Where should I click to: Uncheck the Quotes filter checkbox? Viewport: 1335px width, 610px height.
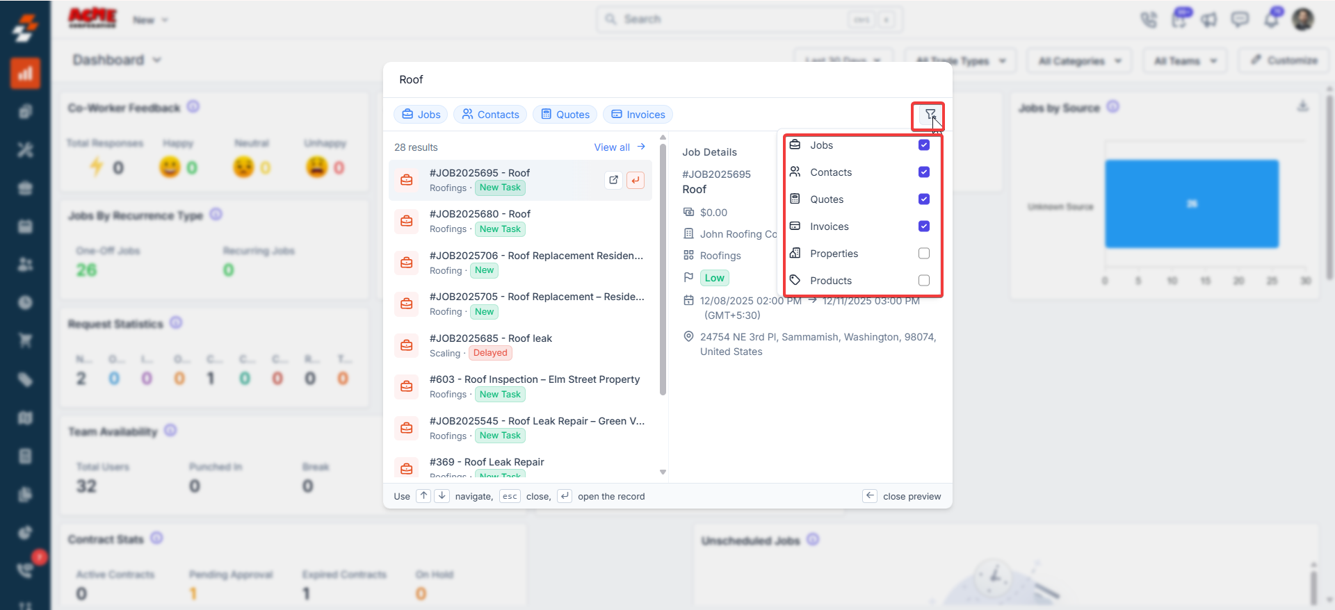[x=924, y=199]
